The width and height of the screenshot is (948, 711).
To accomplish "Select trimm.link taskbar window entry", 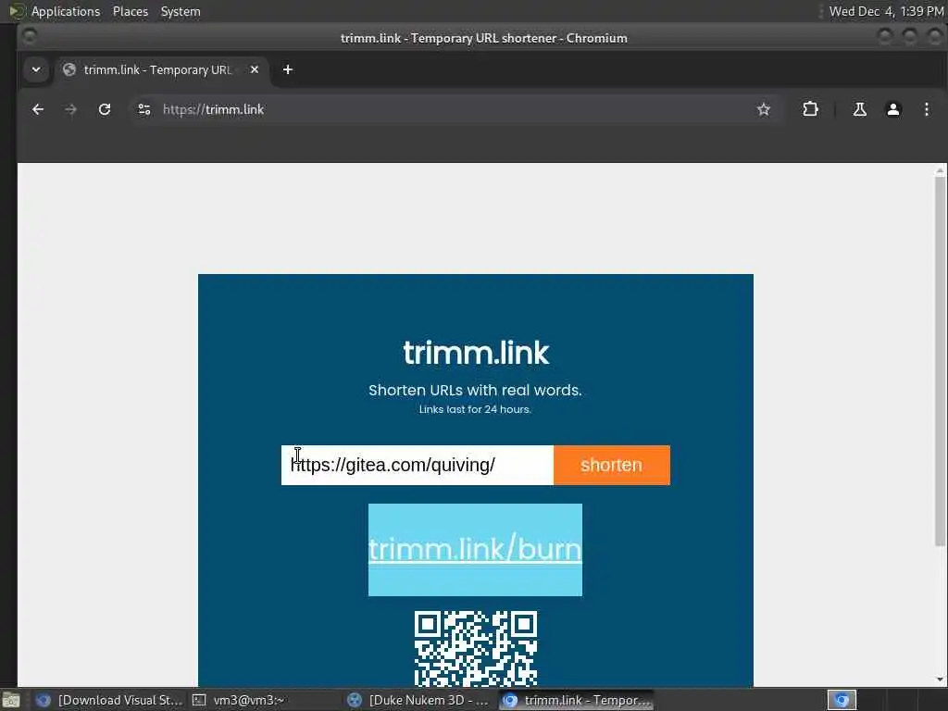I will pos(576,700).
